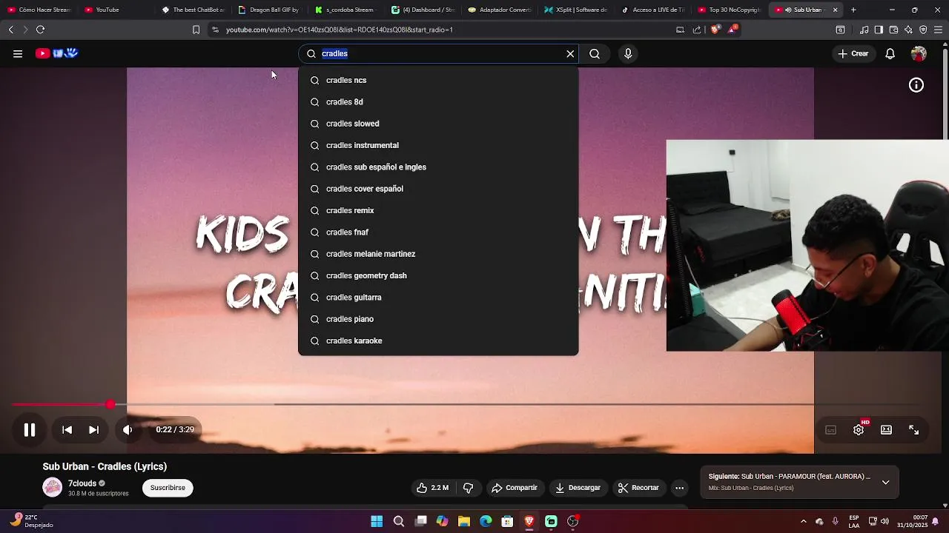Click the Crear button
The image size is (949, 533).
[853, 53]
